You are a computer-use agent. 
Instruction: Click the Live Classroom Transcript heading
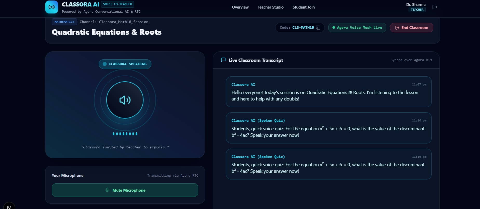click(x=256, y=60)
